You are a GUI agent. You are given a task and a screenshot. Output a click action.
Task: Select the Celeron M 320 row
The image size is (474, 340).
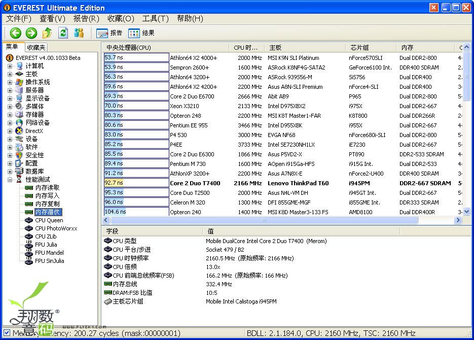tap(283, 202)
